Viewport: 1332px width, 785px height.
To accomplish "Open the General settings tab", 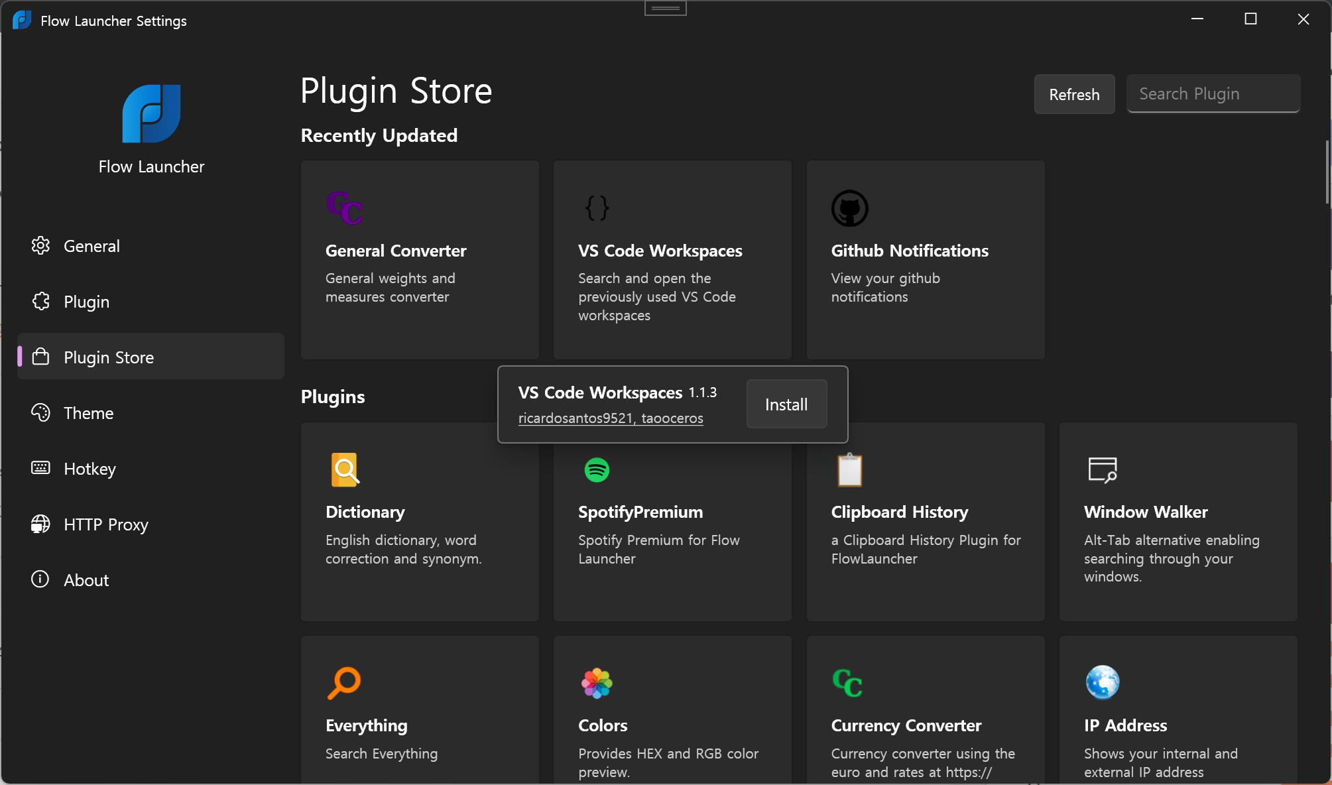I will point(91,246).
